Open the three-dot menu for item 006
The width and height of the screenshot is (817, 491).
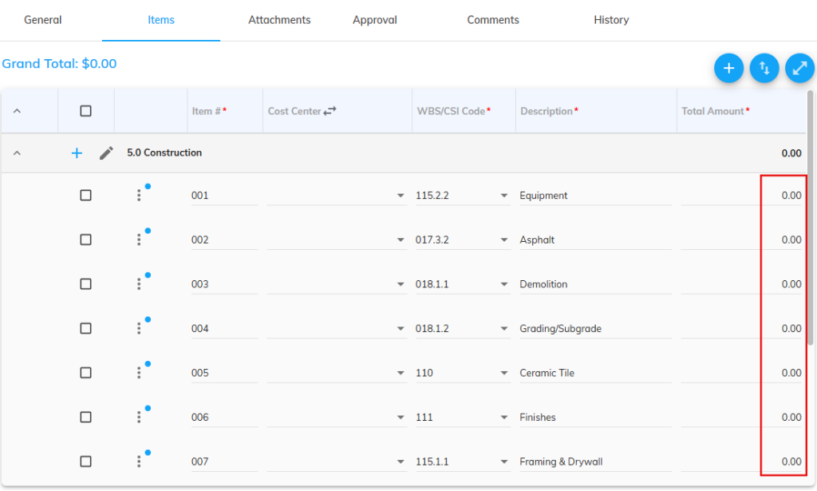[x=139, y=417]
